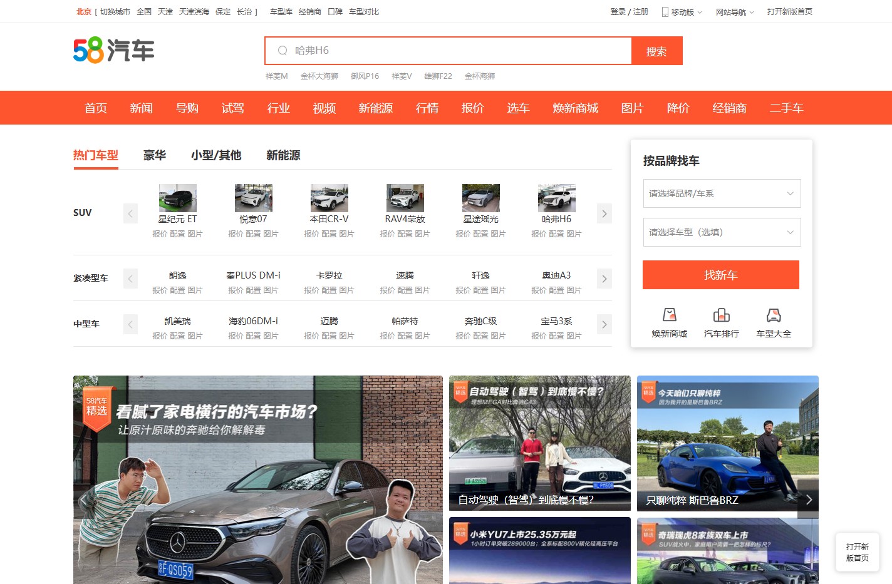892x584 pixels.
Task: Click 登录 / 注册 link
Action: coord(630,12)
